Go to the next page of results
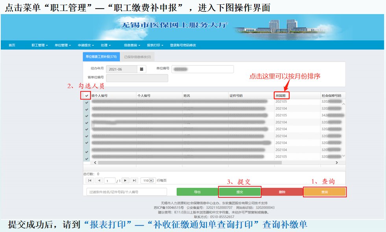The height and width of the screenshot is (232, 386). pos(125,180)
